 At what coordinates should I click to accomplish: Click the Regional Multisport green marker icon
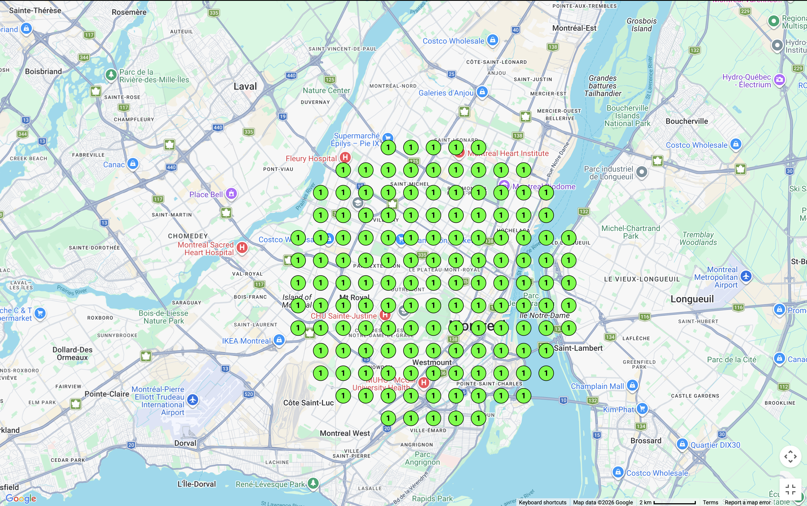click(x=774, y=21)
